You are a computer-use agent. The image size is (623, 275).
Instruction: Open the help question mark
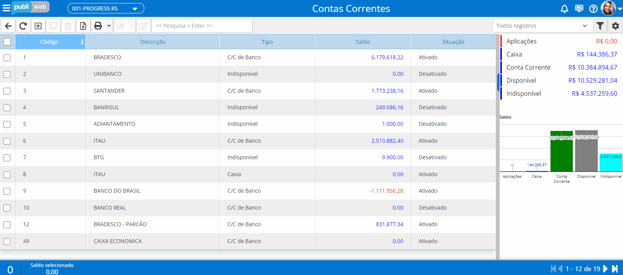point(593,8)
